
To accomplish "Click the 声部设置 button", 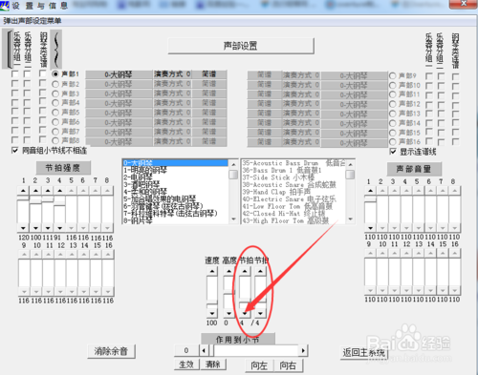I will 241,46.
